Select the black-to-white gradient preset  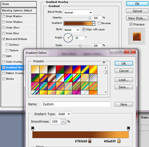(52, 69)
